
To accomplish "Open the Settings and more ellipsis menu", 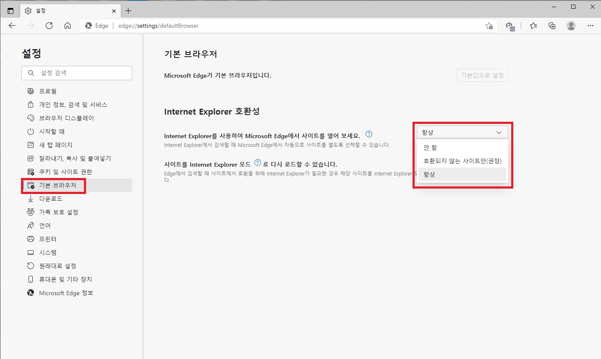I will point(591,26).
